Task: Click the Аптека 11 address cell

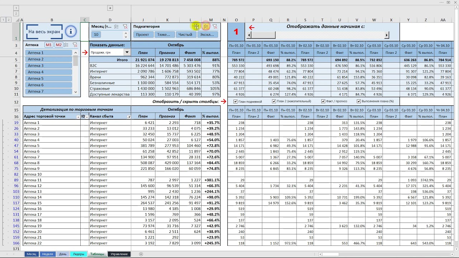Action: (51, 180)
